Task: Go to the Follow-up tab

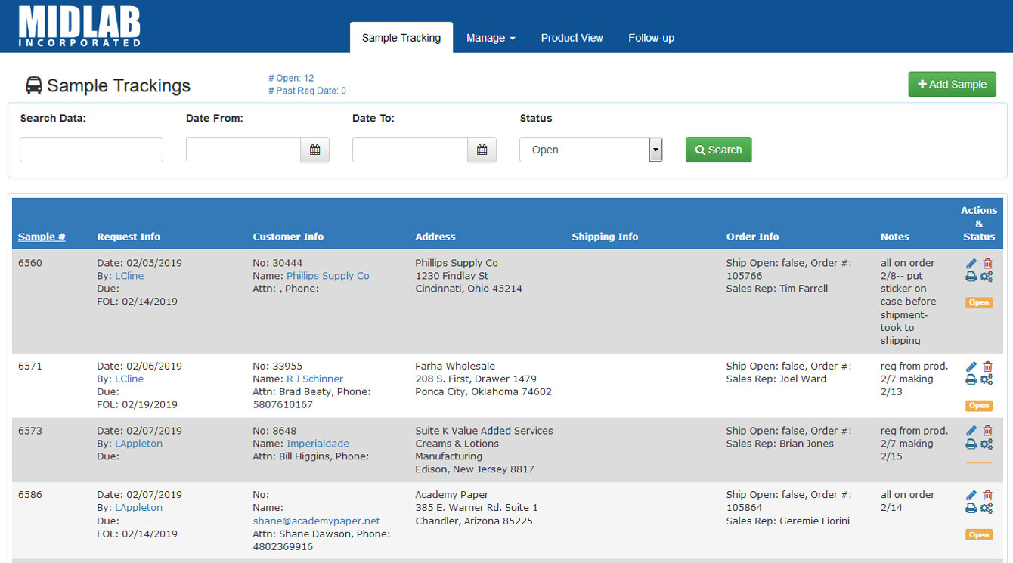Action: point(651,38)
